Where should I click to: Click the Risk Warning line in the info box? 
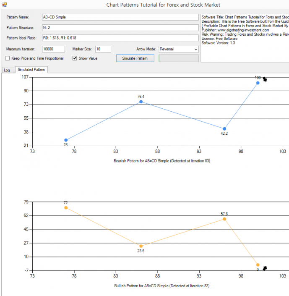click(x=245, y=34)
